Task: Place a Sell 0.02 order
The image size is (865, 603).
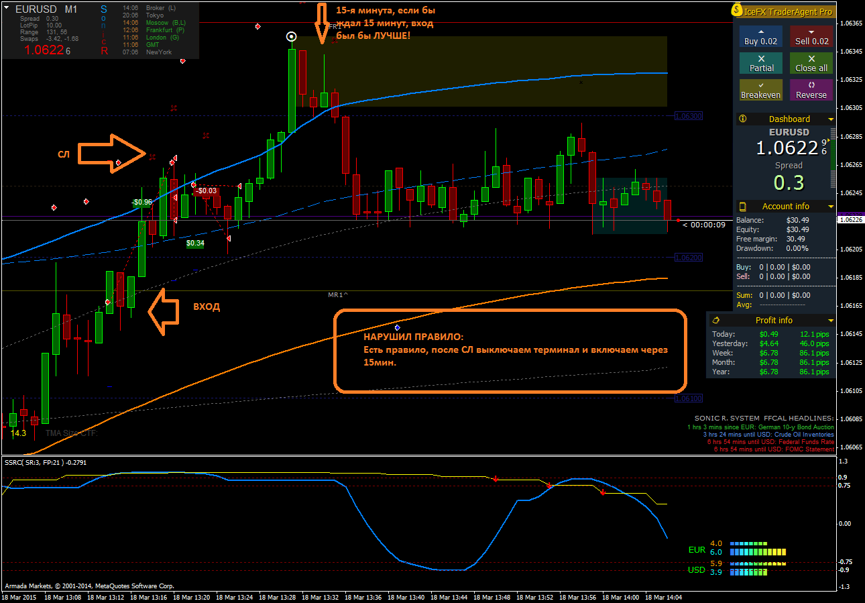Action: pyautogui.click(x=811, y=36)
